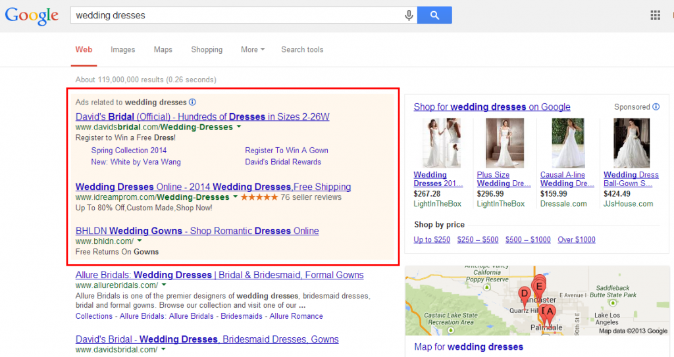Open Map for wedding dresses link
The image size is (674, 357).
(469, 346)
